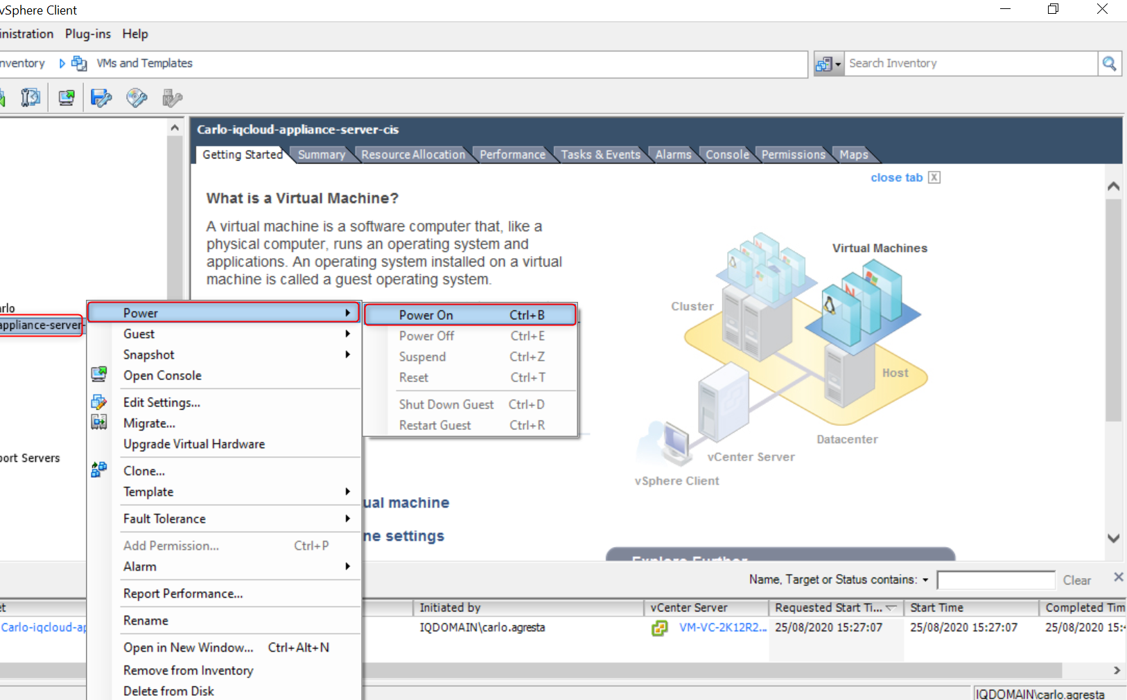
Task: Switch to the Summary tab
Action: click(x=322, y=154)
